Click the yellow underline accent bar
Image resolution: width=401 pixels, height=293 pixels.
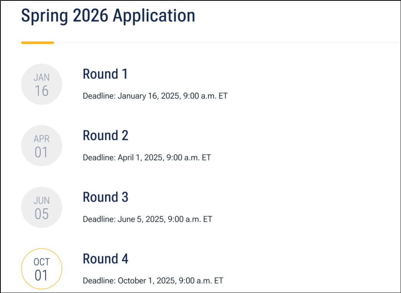(37, 43)
